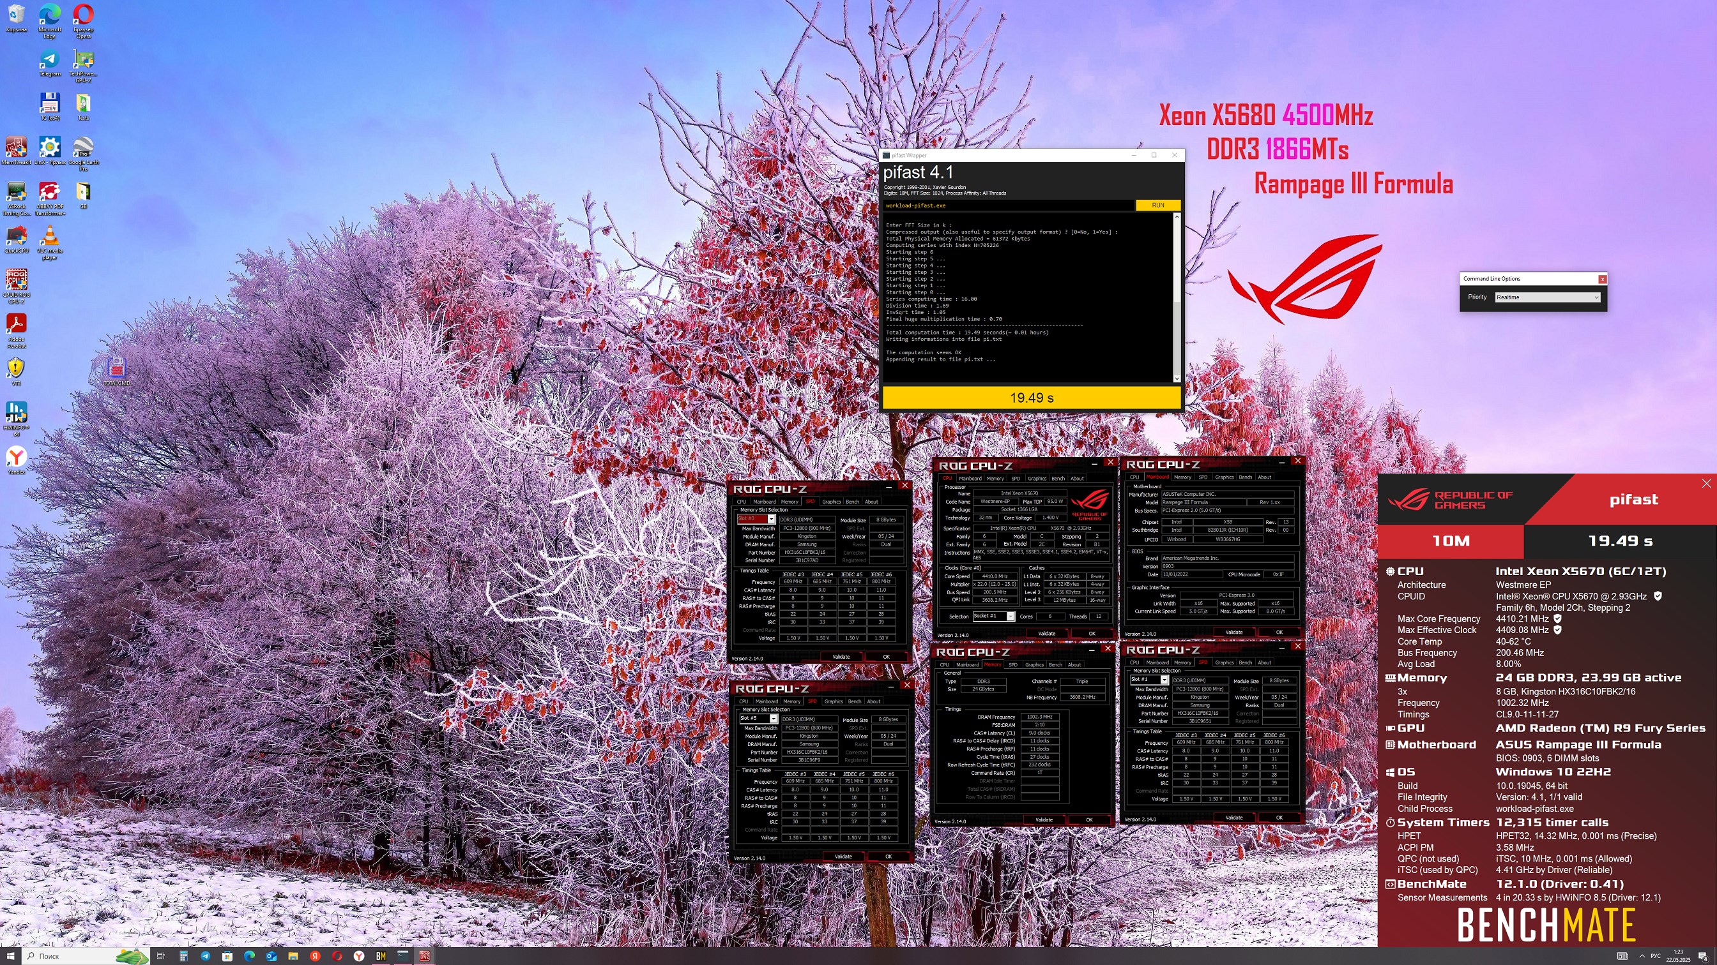Click the ROG CPU-Z icon in the taskbar
Screen dimensions: 1717x965
coord(425,955)
